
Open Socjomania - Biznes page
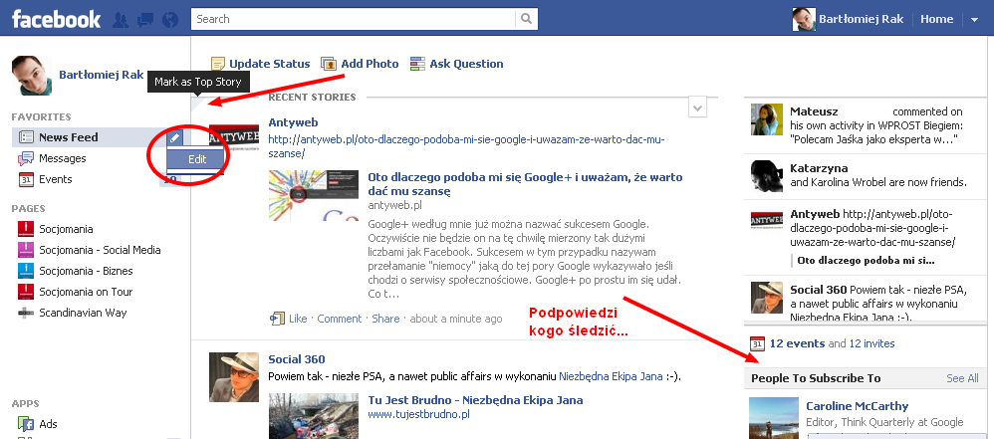(x=87, y=271)
